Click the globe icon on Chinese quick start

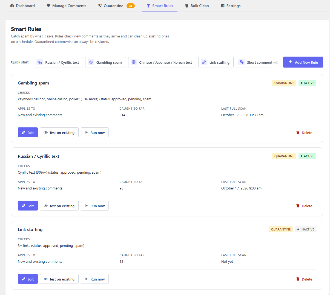134,62
